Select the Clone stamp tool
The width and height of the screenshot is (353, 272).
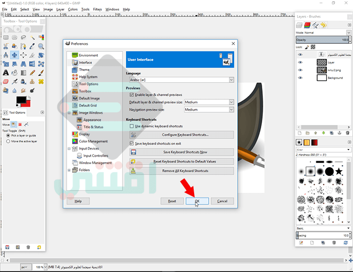click(x=32, y=82)
